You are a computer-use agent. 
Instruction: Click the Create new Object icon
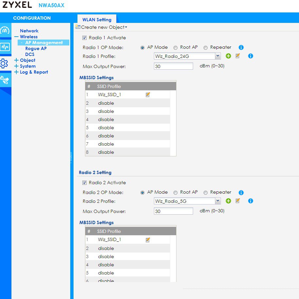tap(78, 27)
